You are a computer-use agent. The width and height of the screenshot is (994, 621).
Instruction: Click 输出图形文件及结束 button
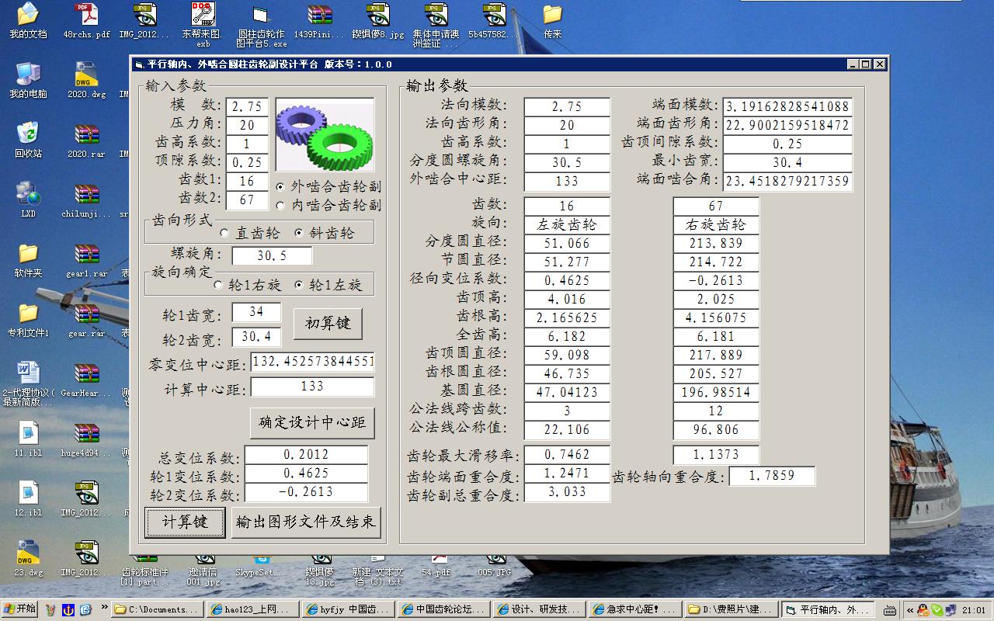pos(306,522)
